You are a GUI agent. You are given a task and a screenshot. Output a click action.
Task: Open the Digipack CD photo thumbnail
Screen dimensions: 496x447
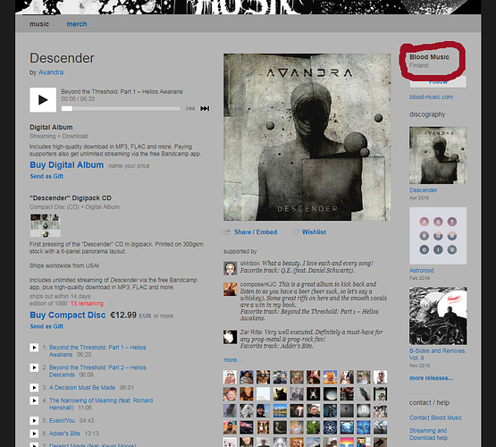46,225
